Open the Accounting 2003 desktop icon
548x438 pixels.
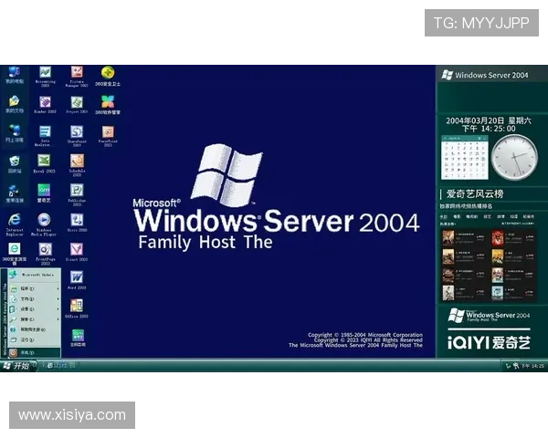click(45, 76)
